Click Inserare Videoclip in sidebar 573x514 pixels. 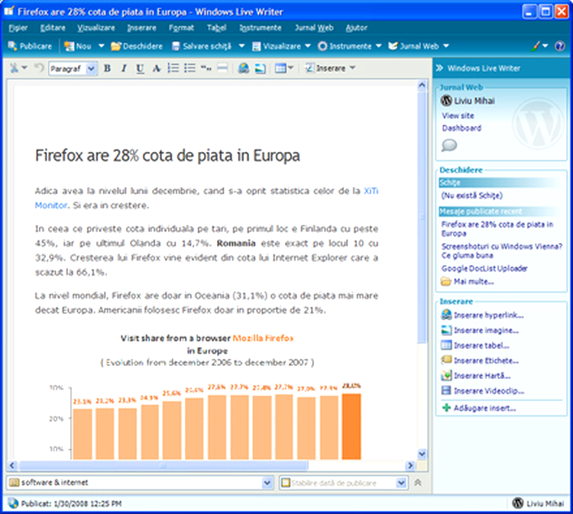tap(483, 390)
